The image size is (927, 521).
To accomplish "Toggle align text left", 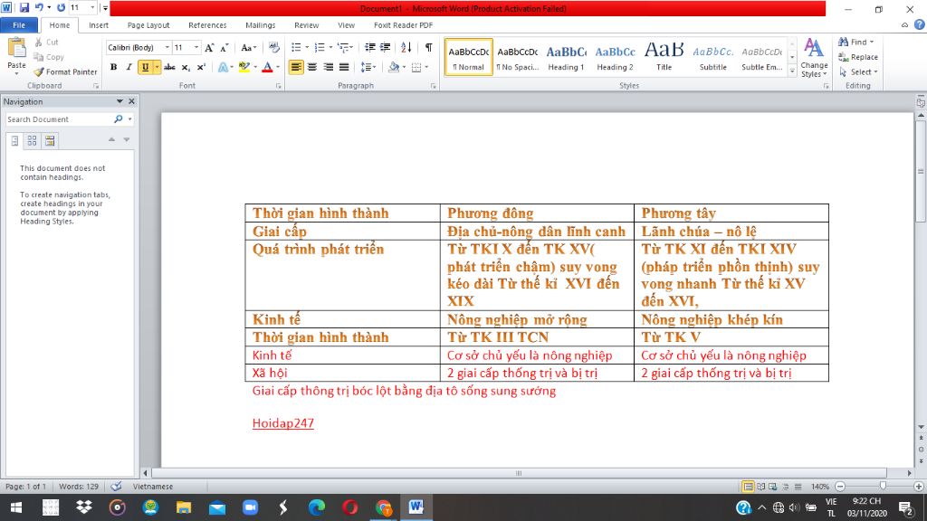I will click(296, 67).
